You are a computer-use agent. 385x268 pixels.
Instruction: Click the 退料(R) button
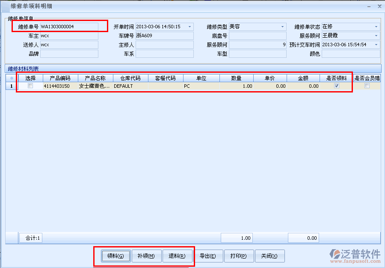click(177, 256)
